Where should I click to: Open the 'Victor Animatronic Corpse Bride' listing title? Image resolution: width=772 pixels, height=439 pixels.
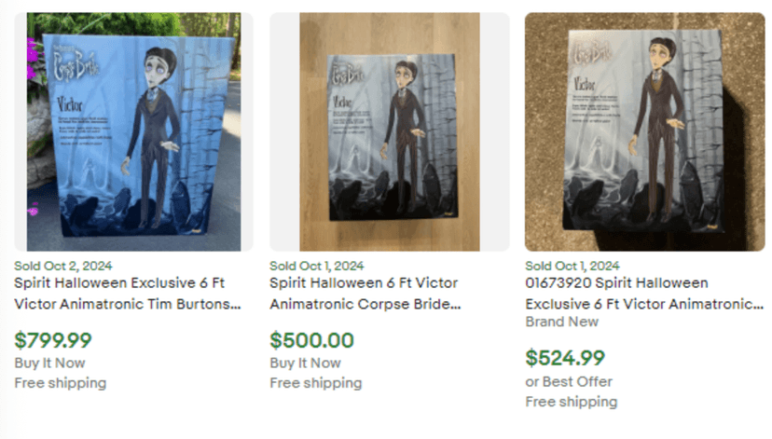[365, 293]
